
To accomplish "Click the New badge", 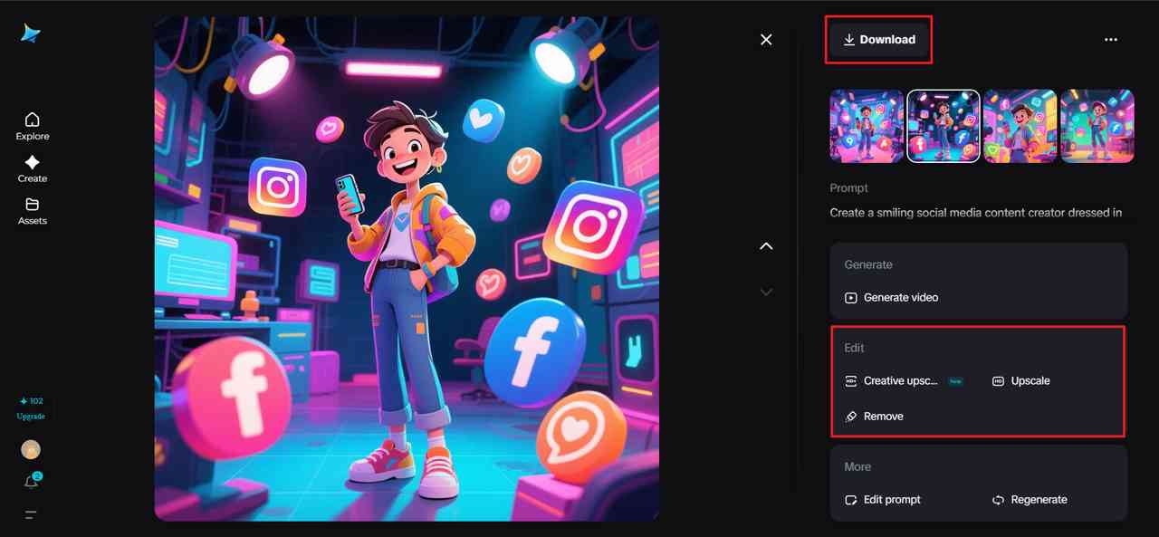I will (955, 381).
